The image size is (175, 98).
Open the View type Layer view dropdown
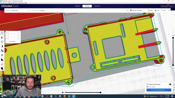[x=17, y=10]
